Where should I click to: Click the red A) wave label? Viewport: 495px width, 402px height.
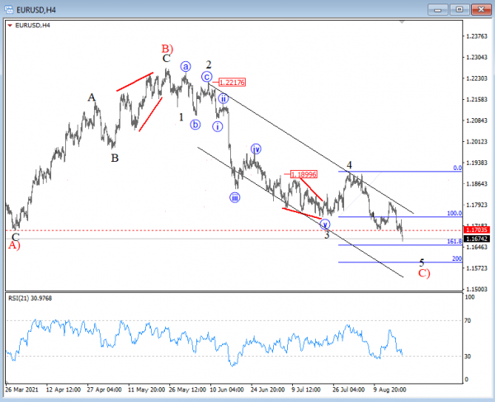pyautogui.click(x=14, y=245)
